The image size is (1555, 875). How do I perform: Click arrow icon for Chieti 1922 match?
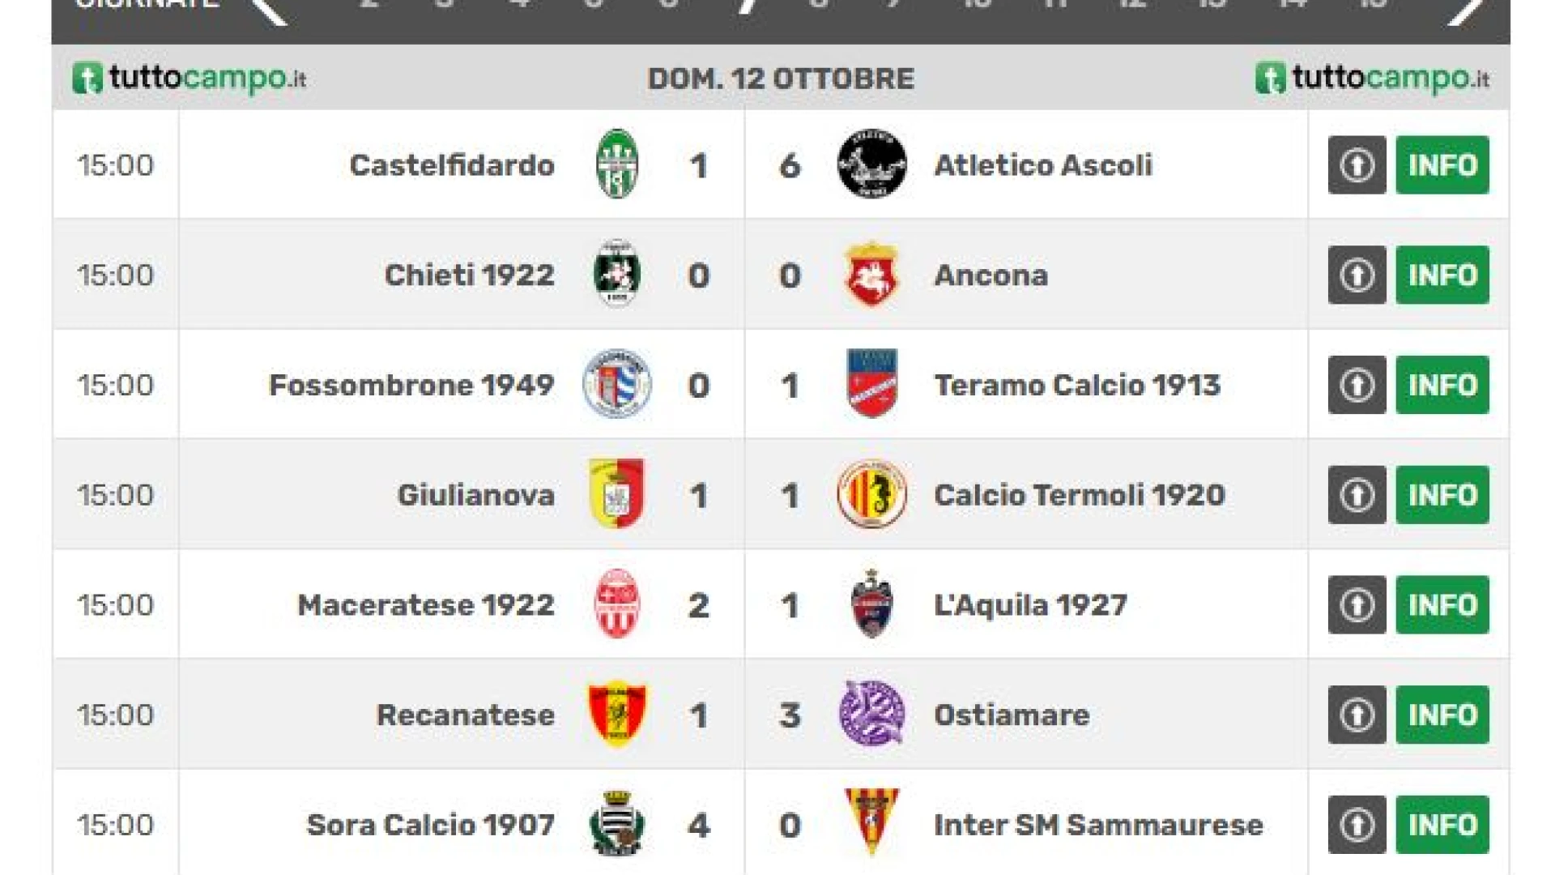pyautogui.click(x=1357, y=275)
